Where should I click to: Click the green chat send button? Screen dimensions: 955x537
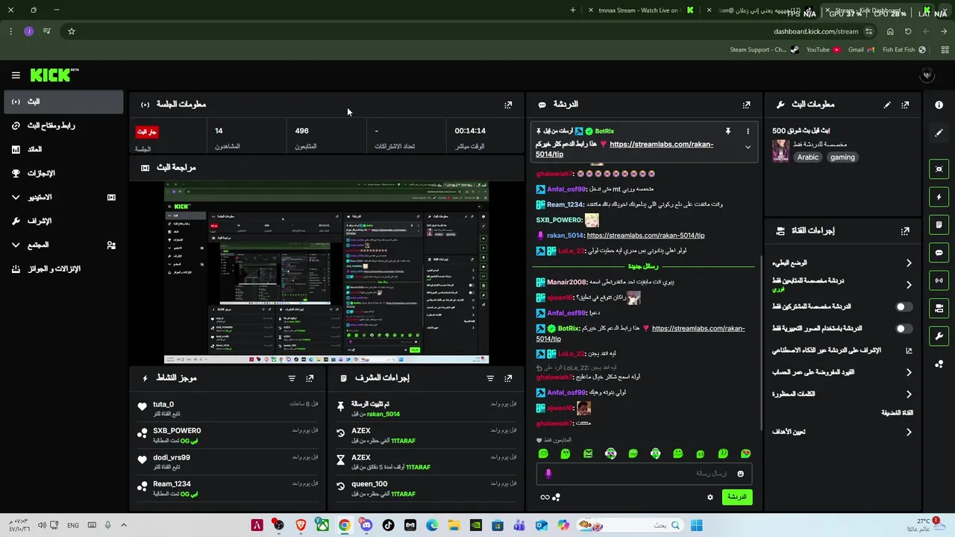pyautogui.click(x=737, y=497)
